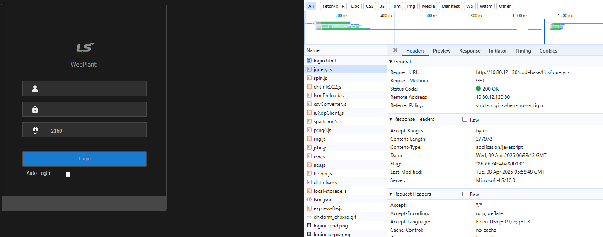The width and height of the screenshot is (603, 237).
Task: Enable Raw view for Request Headers
Action: point(465,194)
